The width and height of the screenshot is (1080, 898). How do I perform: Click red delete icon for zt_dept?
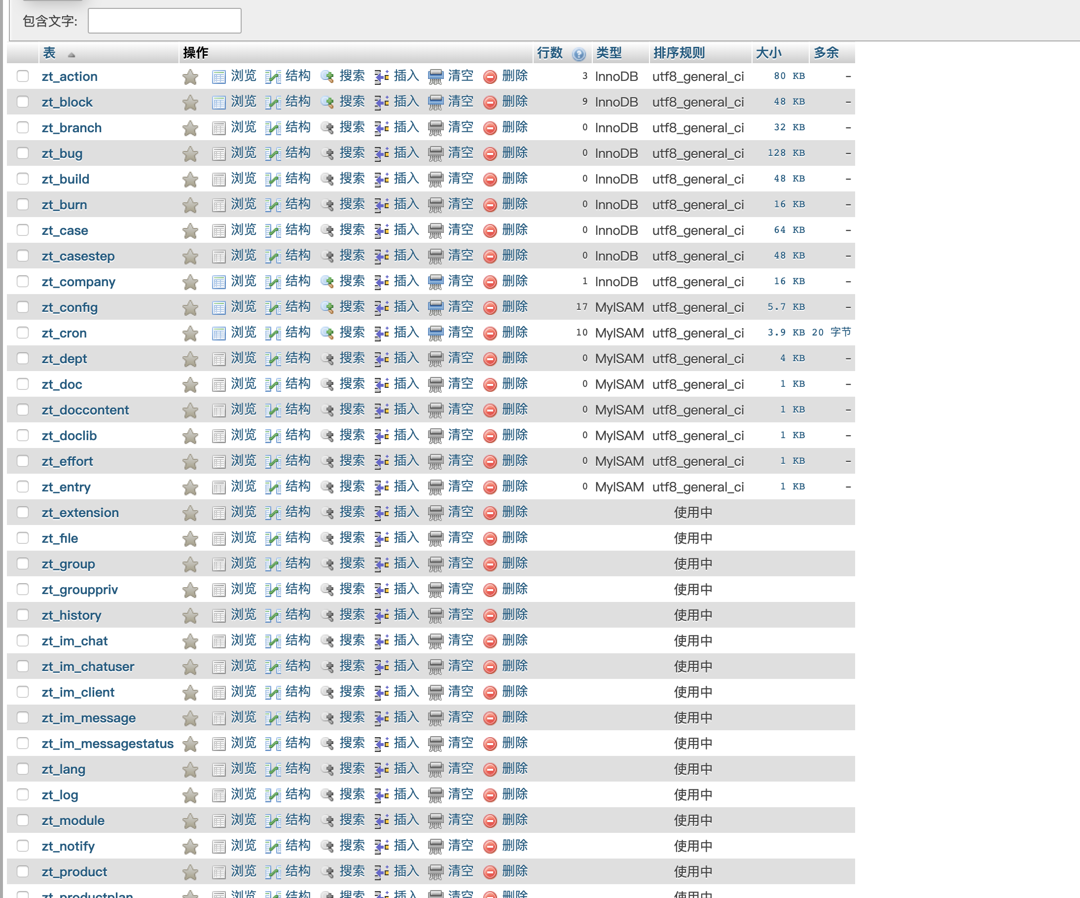(x=490, y=359)
